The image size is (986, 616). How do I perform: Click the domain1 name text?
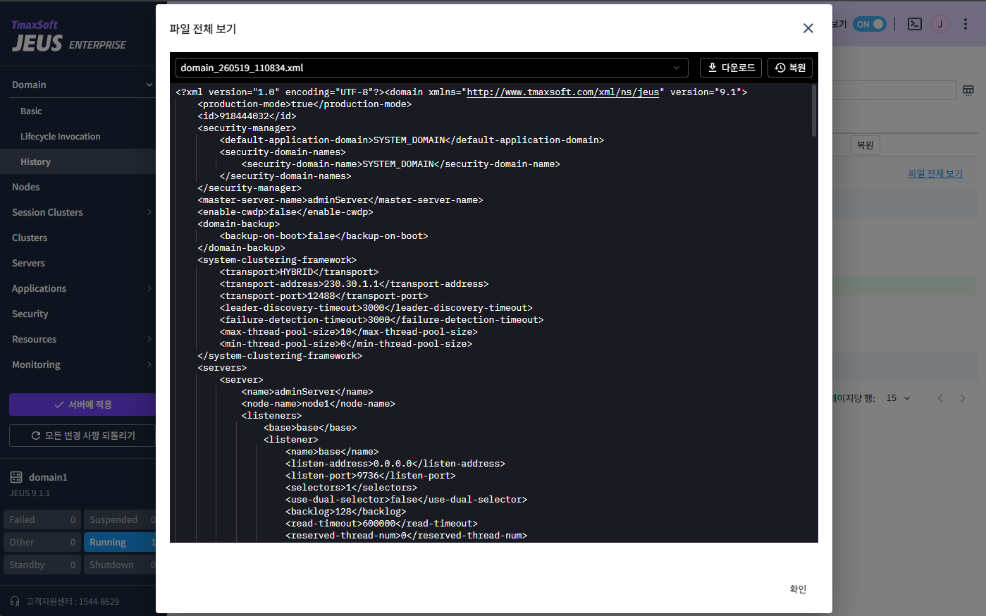[x=48, y=477]
